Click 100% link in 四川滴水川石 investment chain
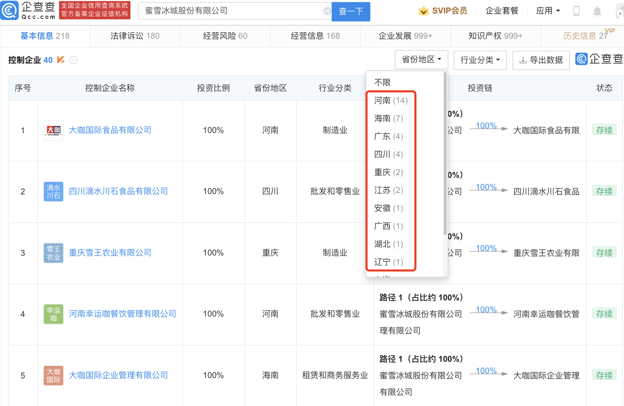Image resolution: width=624 pixels, height=406 pixels. (x=486, y=187)
